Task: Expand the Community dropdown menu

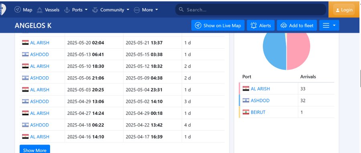Action: 111,10
